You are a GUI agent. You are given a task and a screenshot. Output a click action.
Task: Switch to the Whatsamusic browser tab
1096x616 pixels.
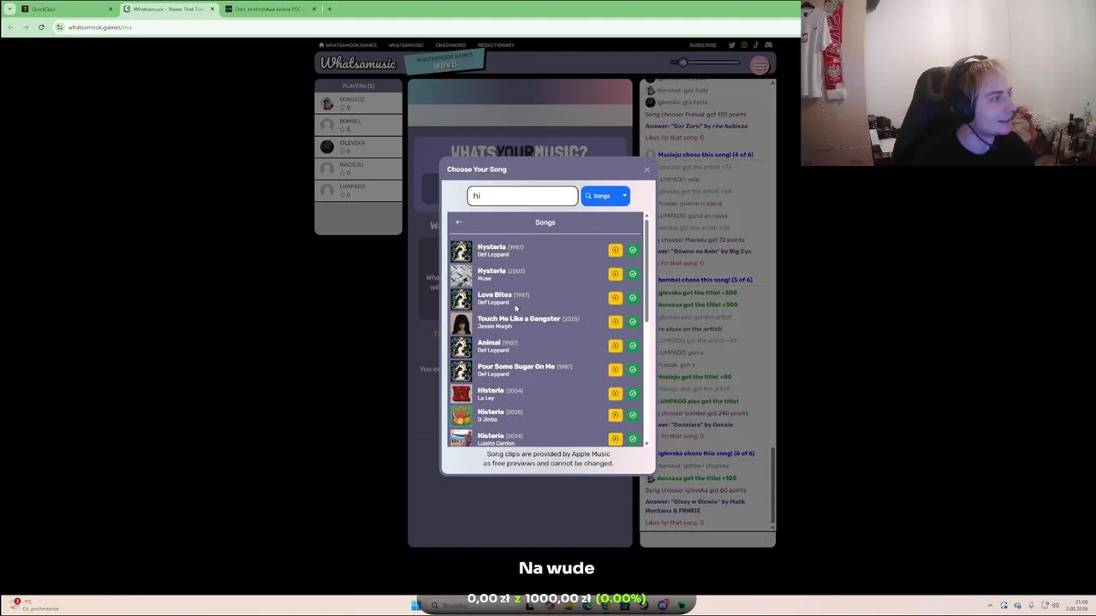[169, 9]
